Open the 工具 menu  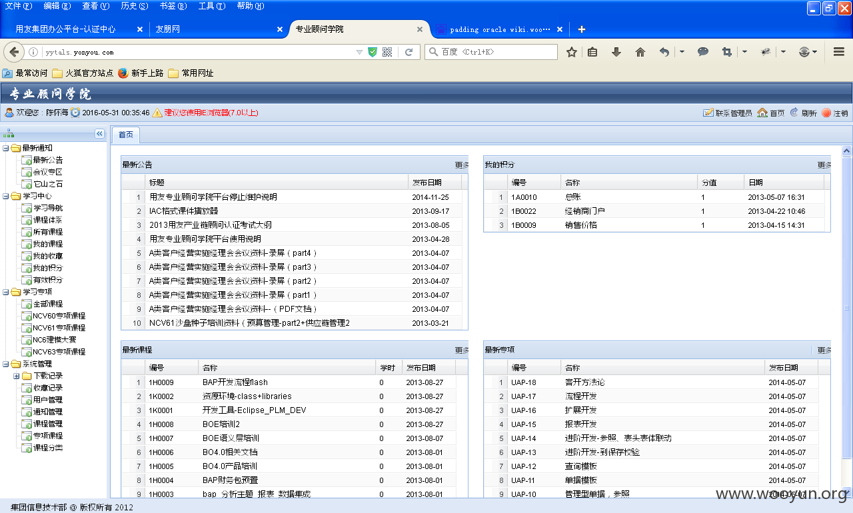pyautogui.click(x=212, y=6)
